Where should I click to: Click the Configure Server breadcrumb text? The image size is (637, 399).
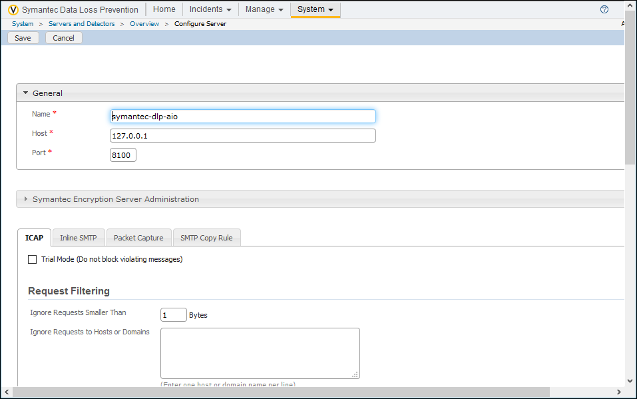click(x=200, y=23)
